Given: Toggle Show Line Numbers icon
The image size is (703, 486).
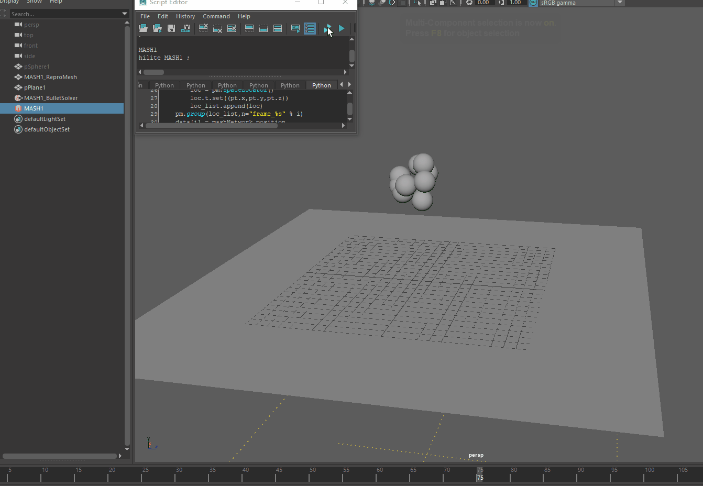Looking at the screenshot, I should 310,28.
